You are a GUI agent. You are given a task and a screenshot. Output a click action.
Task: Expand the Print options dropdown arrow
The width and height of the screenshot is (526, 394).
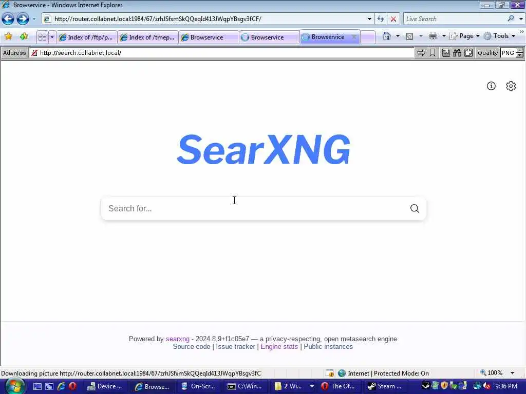click(444, 36)
